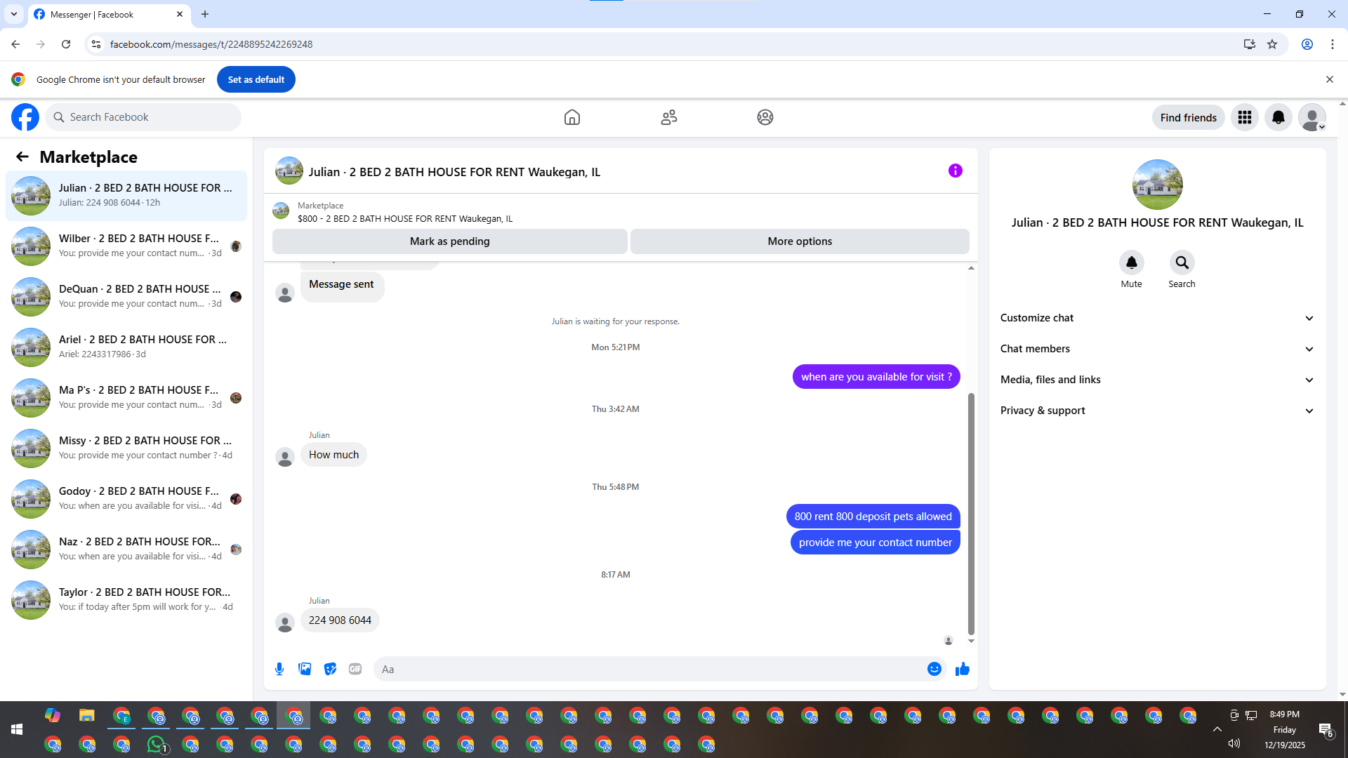1348x758 pixels.
Task: Open the Friends tab in navigation
Action: 668,117
